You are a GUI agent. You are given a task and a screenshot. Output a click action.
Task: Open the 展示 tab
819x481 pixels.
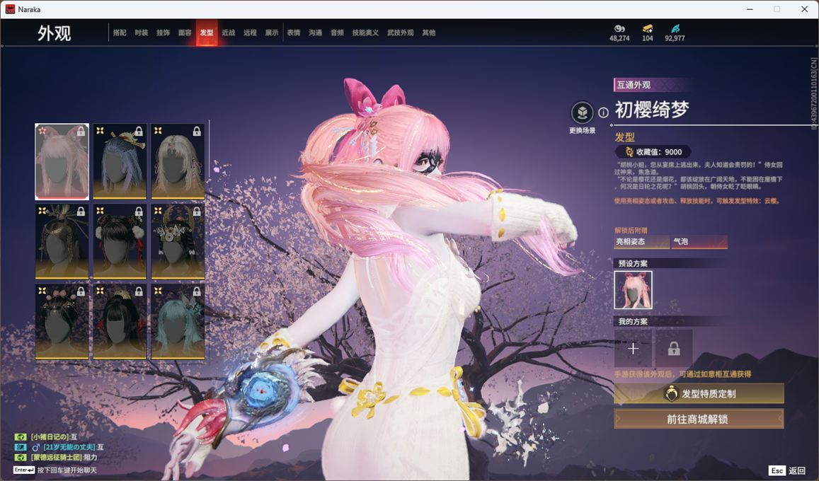[272, 33]
